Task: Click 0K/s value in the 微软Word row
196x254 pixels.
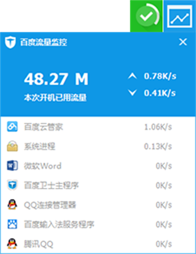Action: click(164, 166)
